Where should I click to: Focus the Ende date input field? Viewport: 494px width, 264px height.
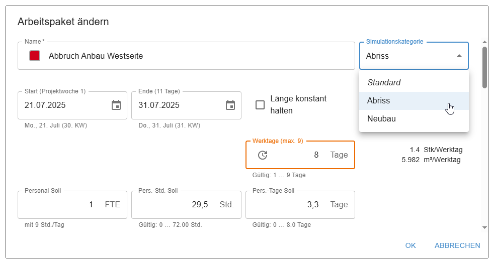click(x=176, y=105)
